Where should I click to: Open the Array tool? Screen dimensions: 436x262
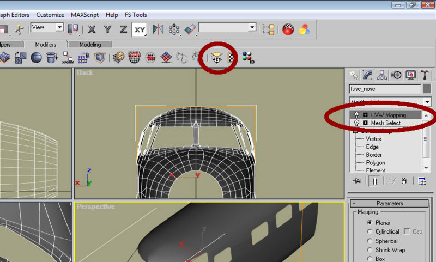[174, 29]
